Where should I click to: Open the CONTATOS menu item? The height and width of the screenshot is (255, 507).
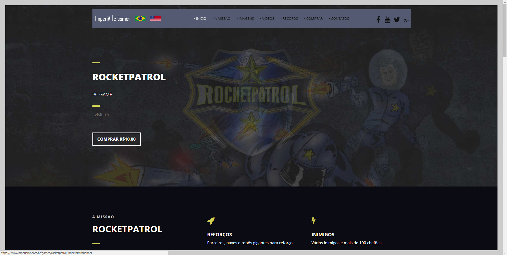tap(339, 19)
